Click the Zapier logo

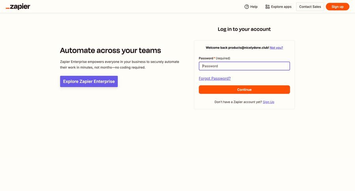[x=18, y=7]
